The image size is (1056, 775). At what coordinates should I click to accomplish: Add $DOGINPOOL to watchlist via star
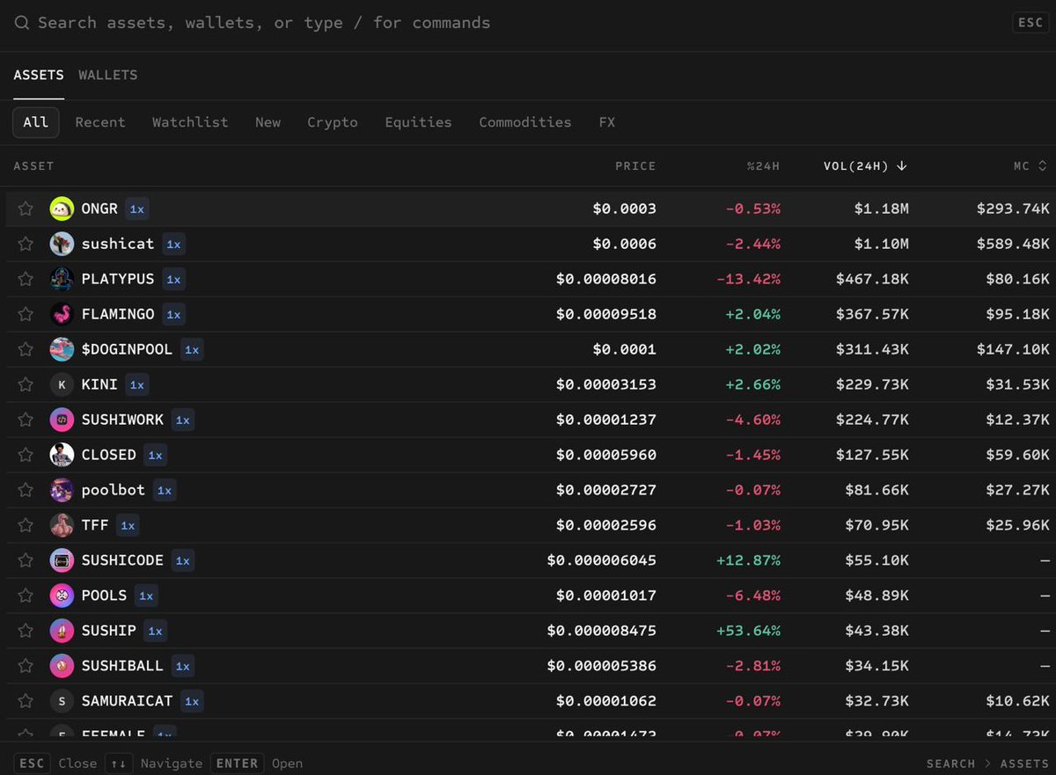pyautogui.click(x=26, y=349)
